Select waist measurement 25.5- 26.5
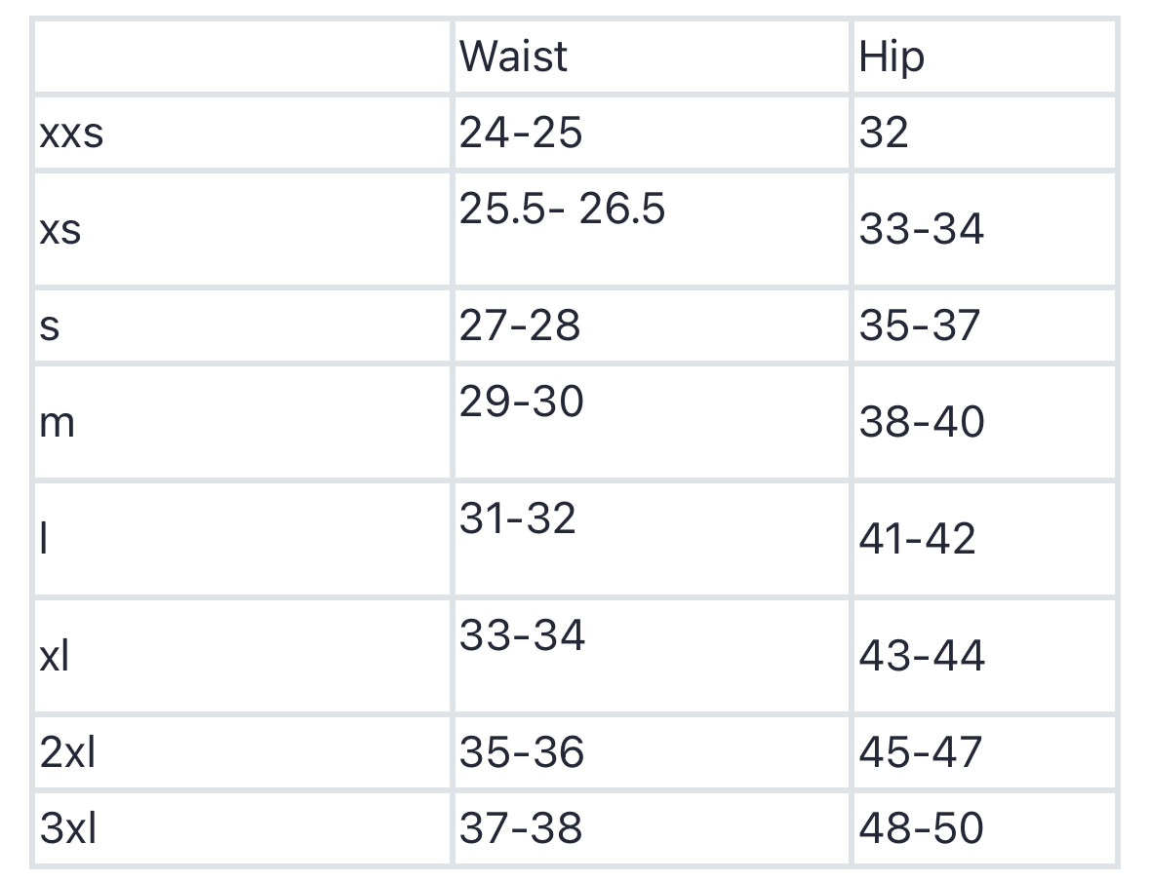The height and width of the screenshot is (881, 1150). (x=562, y=209)
